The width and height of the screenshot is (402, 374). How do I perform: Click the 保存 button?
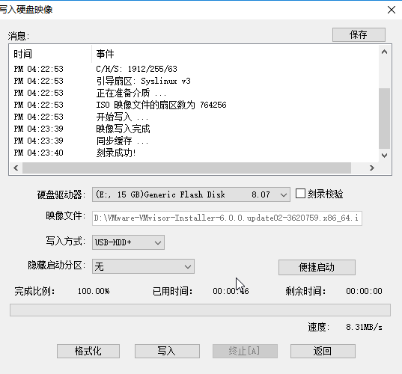(x=359, y=34)
